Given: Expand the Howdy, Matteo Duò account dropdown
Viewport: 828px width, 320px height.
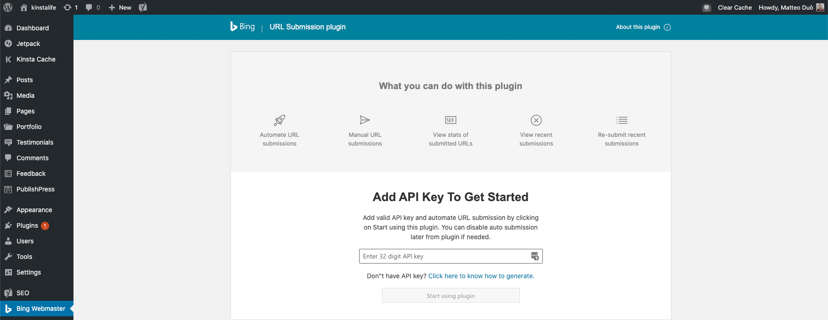Looking at the screenshot, I should 787,7.
